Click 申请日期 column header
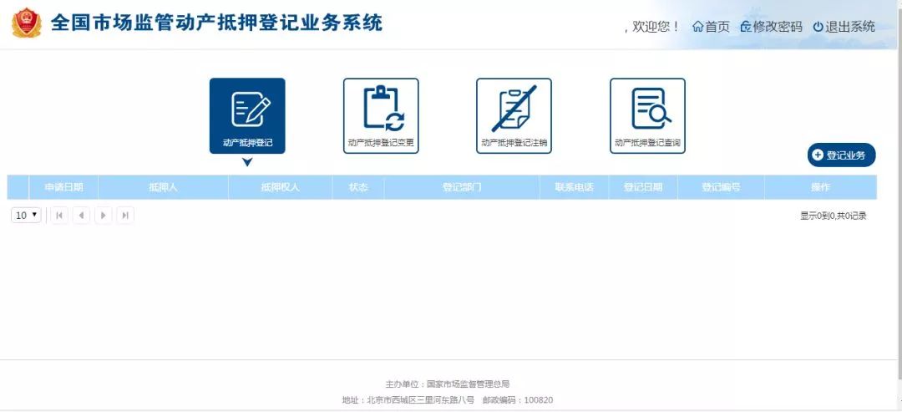 pyautogui.click(x=63, y=187)
